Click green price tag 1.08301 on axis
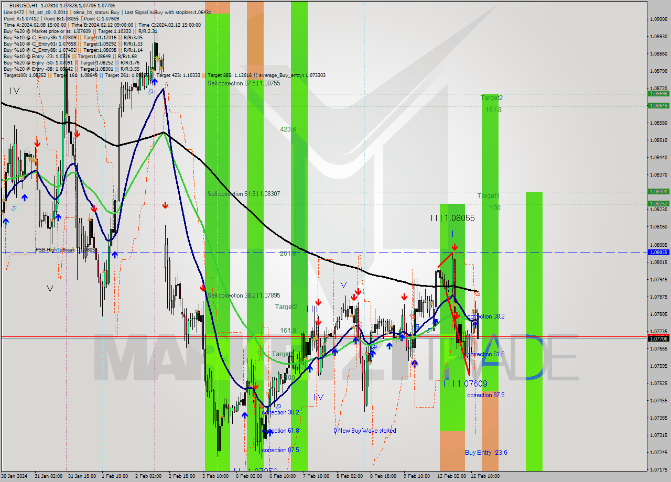Image resolution: width=671 pixels, height=482 pixels. click(x=658, y=191)
